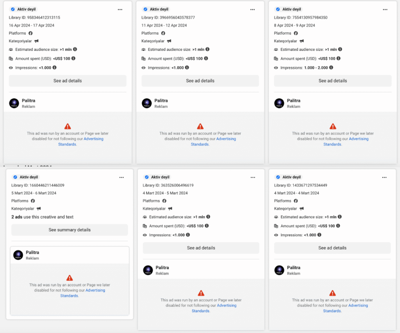Click megaphone category icon in ad 363526006496619
400x333 pixels.
tap(170, 209)
